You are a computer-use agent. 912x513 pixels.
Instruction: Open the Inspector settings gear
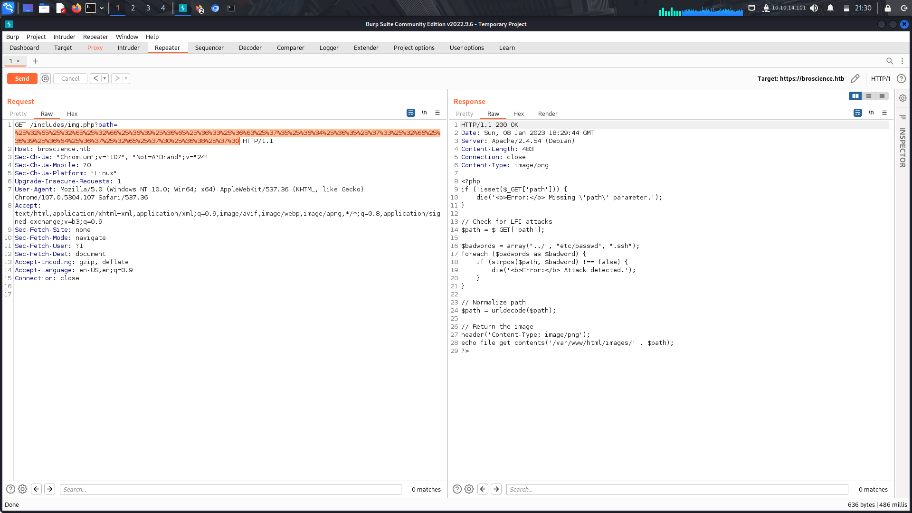pos(902,98)
